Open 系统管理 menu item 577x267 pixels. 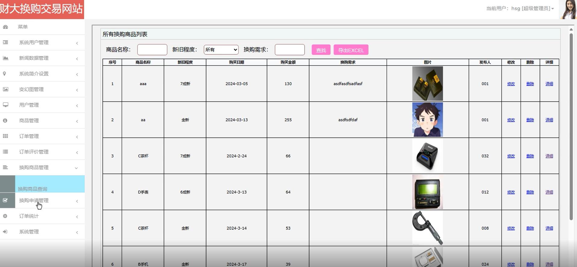click(x=42, y=232)
